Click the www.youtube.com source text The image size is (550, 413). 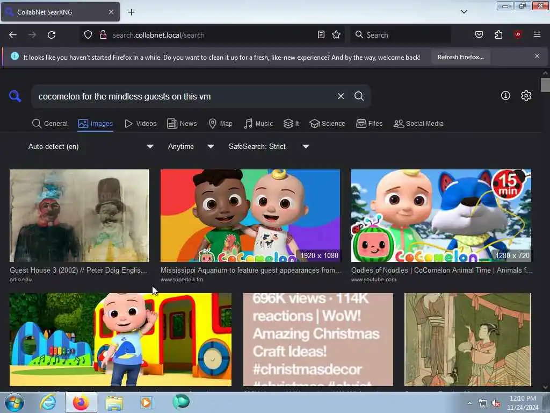[x=374, y=280]
